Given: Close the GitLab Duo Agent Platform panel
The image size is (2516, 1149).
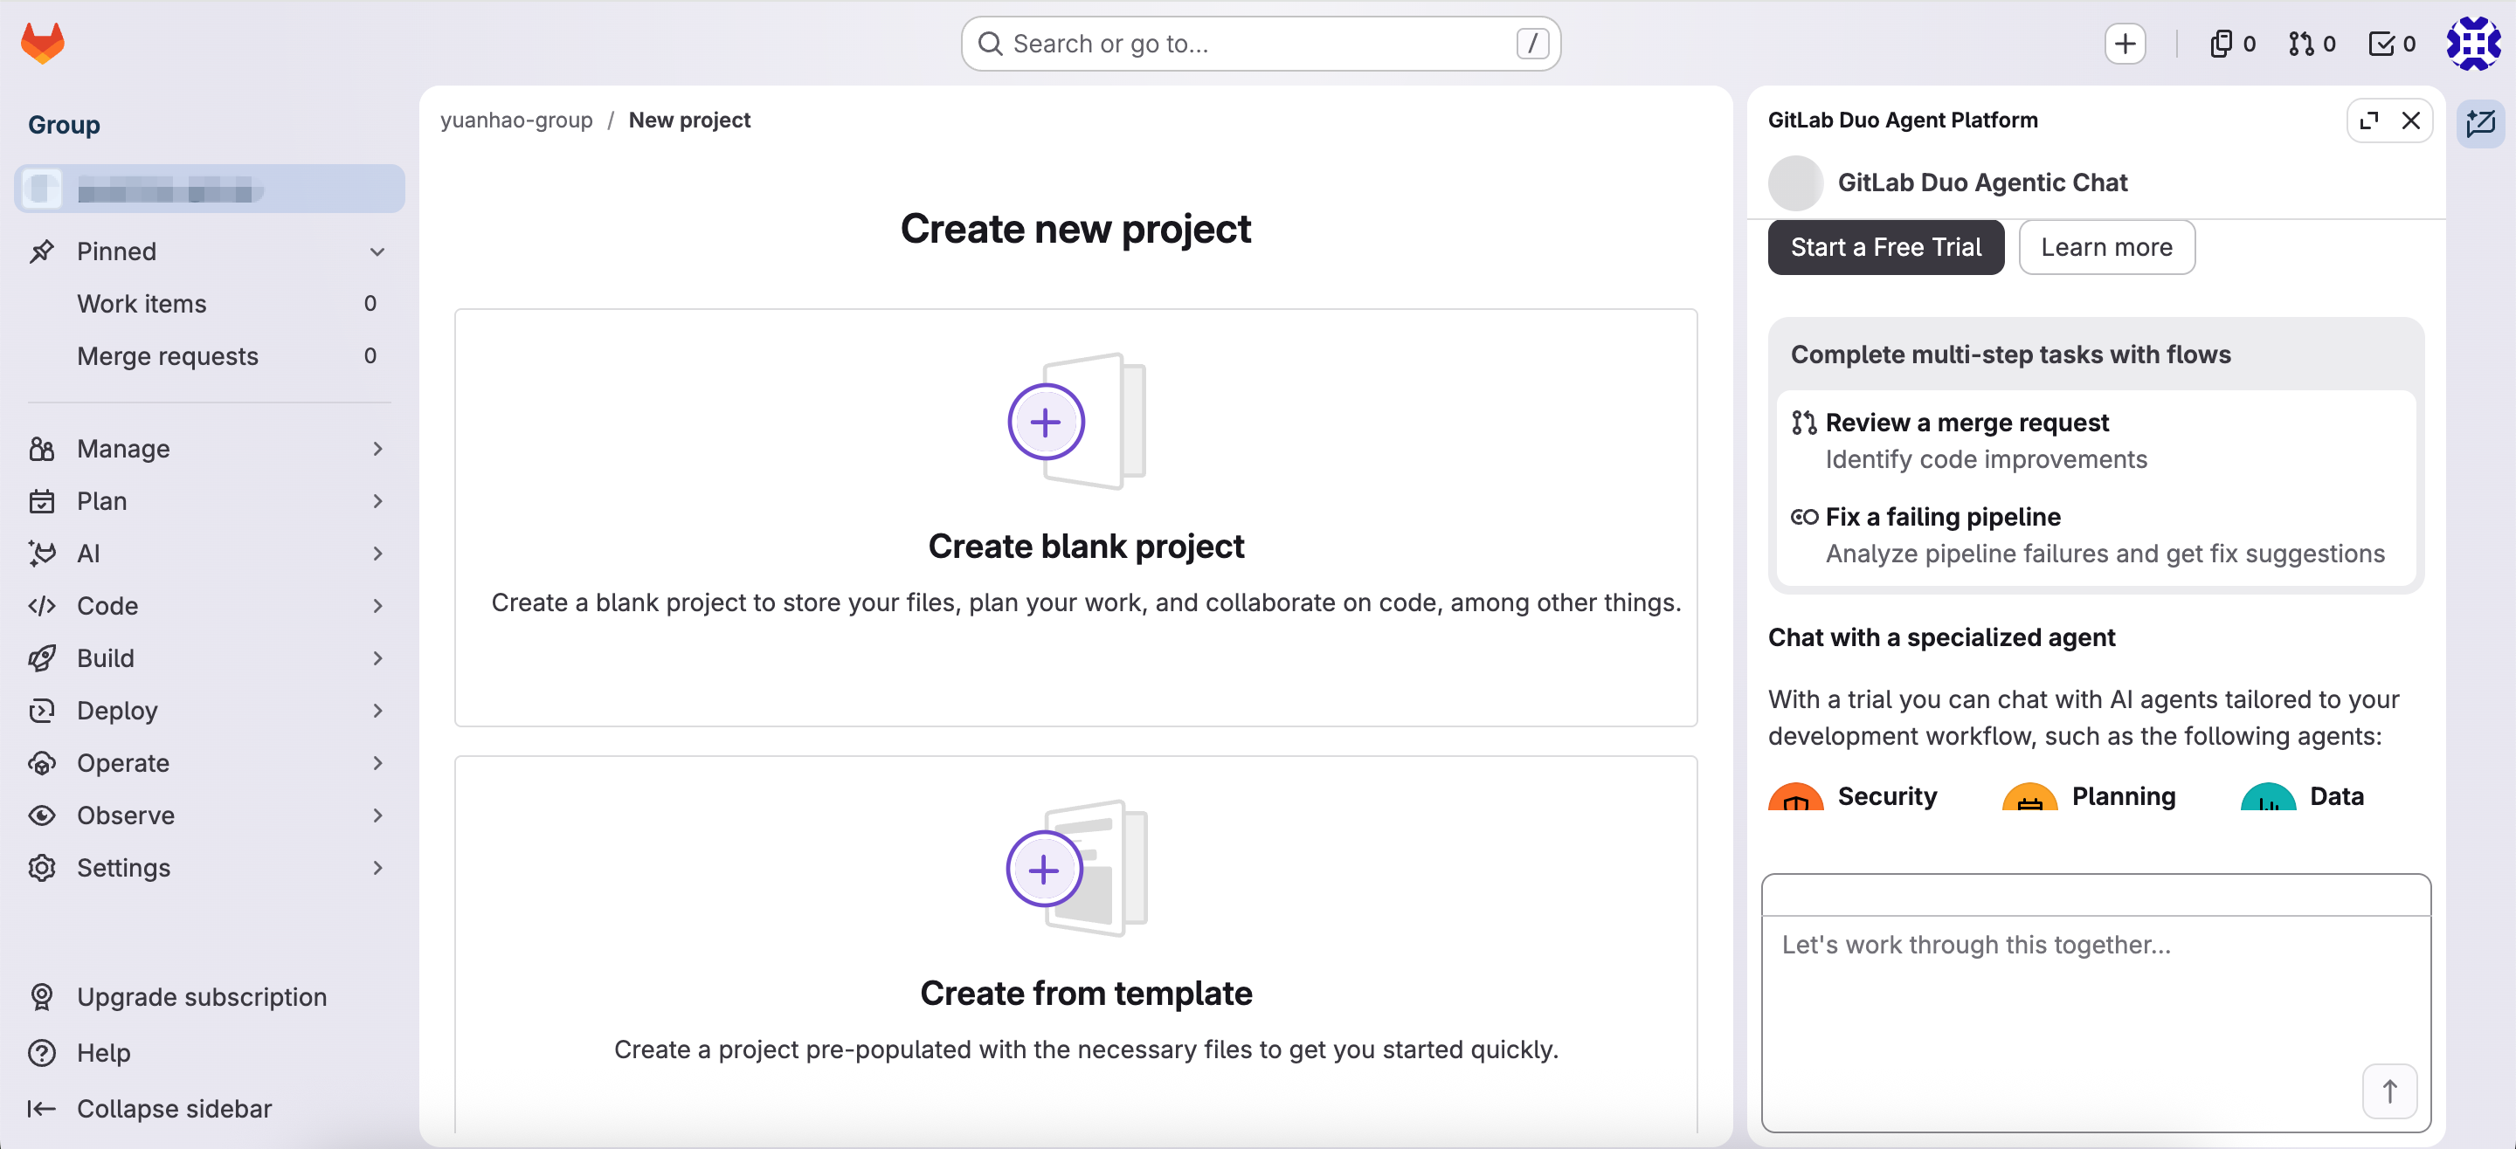Looking at the screenshot, I should tap(2410, 120).
